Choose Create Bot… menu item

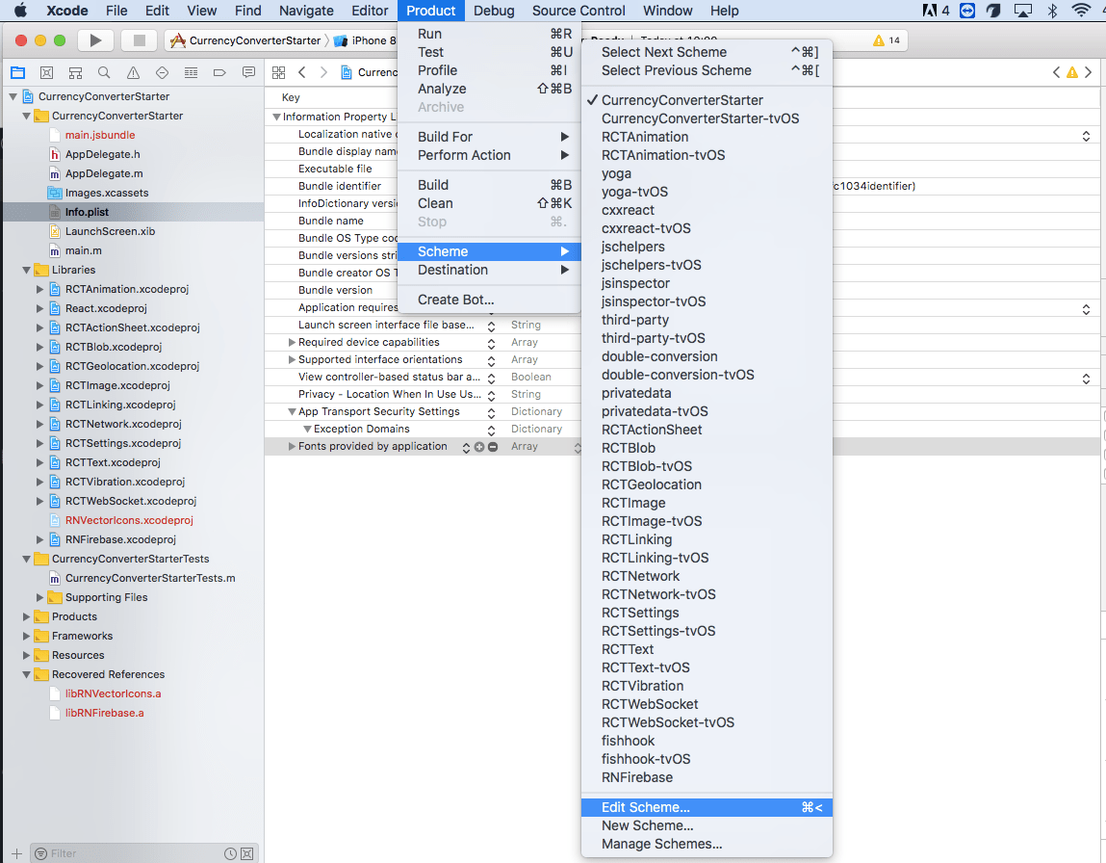[489, 300]
